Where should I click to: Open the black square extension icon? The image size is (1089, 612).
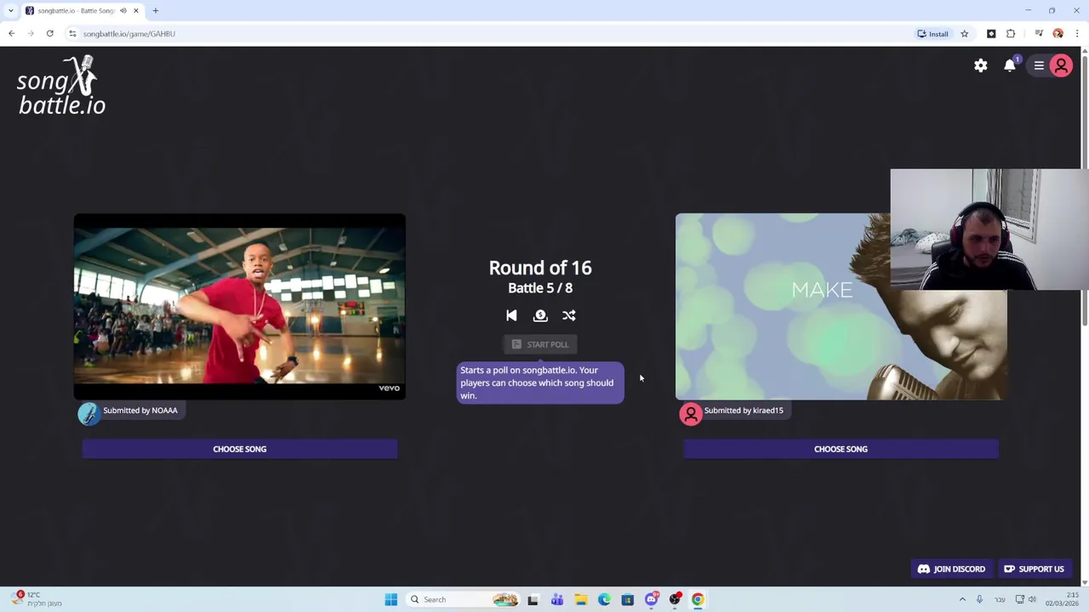coord(991,33)
